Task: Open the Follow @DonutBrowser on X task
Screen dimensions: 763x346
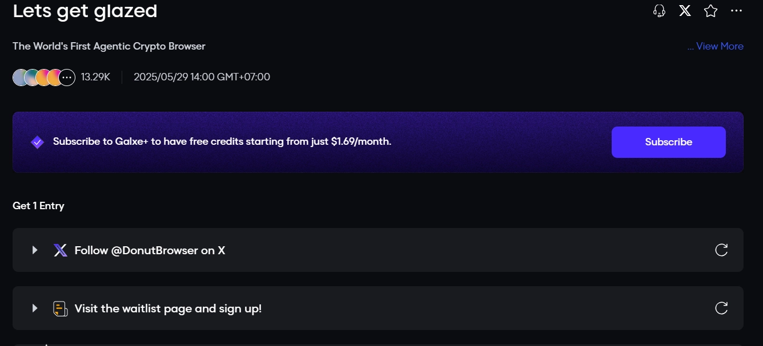Action: tap(378, 250)
